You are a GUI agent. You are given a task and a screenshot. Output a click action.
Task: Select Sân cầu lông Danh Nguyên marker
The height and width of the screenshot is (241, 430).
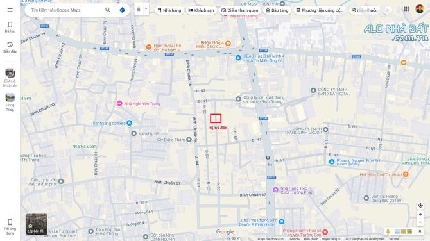point(146,237)
